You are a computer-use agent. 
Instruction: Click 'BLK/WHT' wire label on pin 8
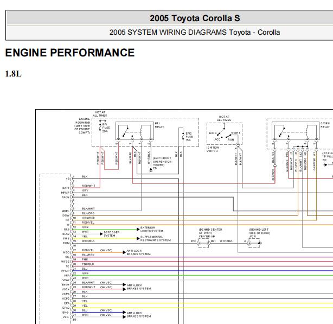[x=88, y=209]
